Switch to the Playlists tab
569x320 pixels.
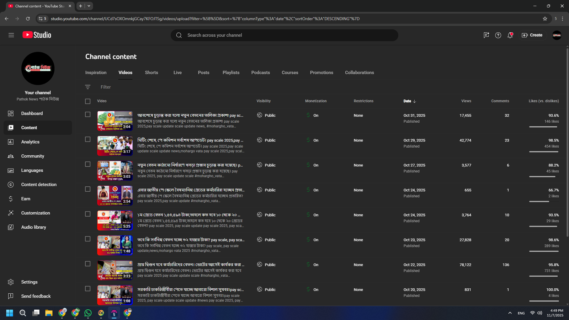tap(231, 73)
